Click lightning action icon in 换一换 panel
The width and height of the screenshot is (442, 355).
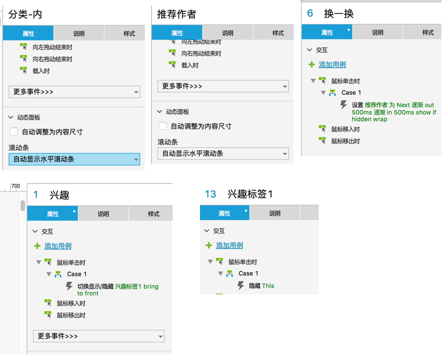coord(343,105)
